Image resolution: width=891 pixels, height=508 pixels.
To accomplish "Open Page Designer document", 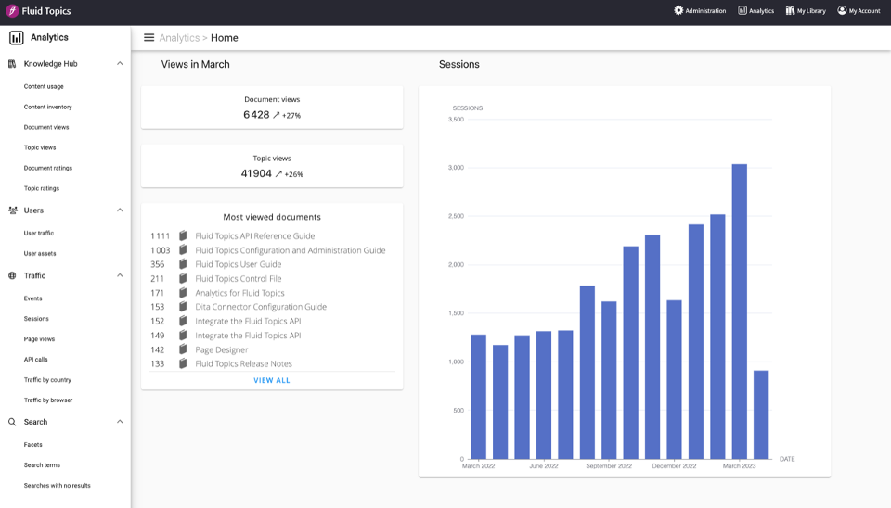I will pos(222,349).
